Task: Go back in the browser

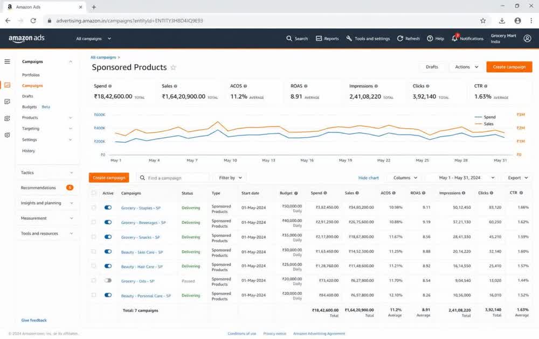Action: point(8,20)
